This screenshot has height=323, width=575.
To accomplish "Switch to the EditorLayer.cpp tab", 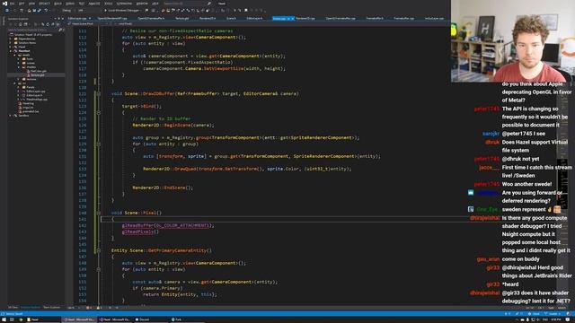I will coord(77,18).
